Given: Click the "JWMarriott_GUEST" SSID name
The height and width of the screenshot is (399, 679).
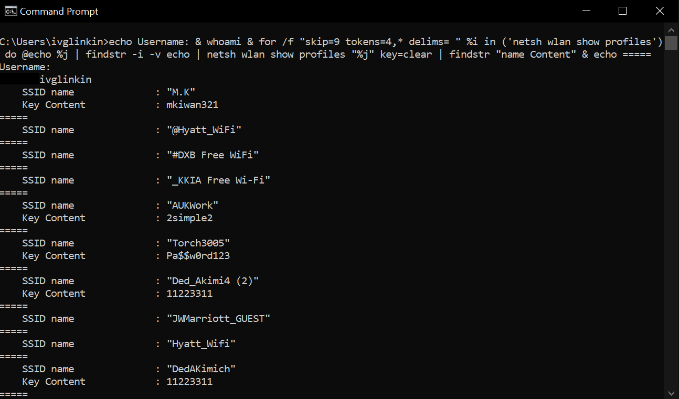Looking at the screenshot, I should tap(218, 319).
